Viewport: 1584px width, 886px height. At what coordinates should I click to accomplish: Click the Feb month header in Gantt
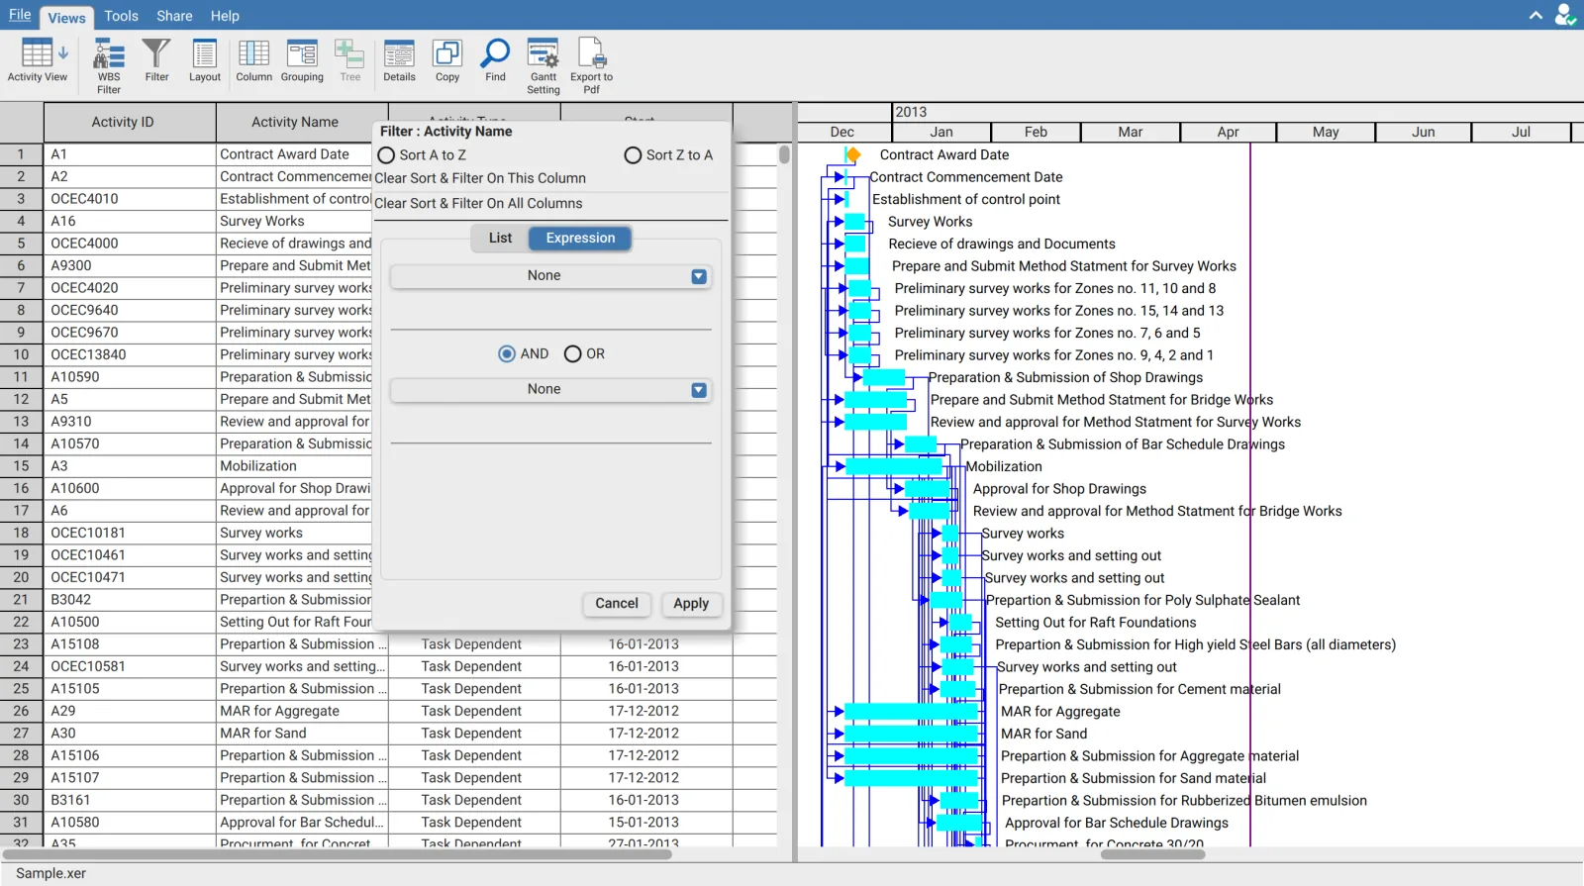[1036, 132]
